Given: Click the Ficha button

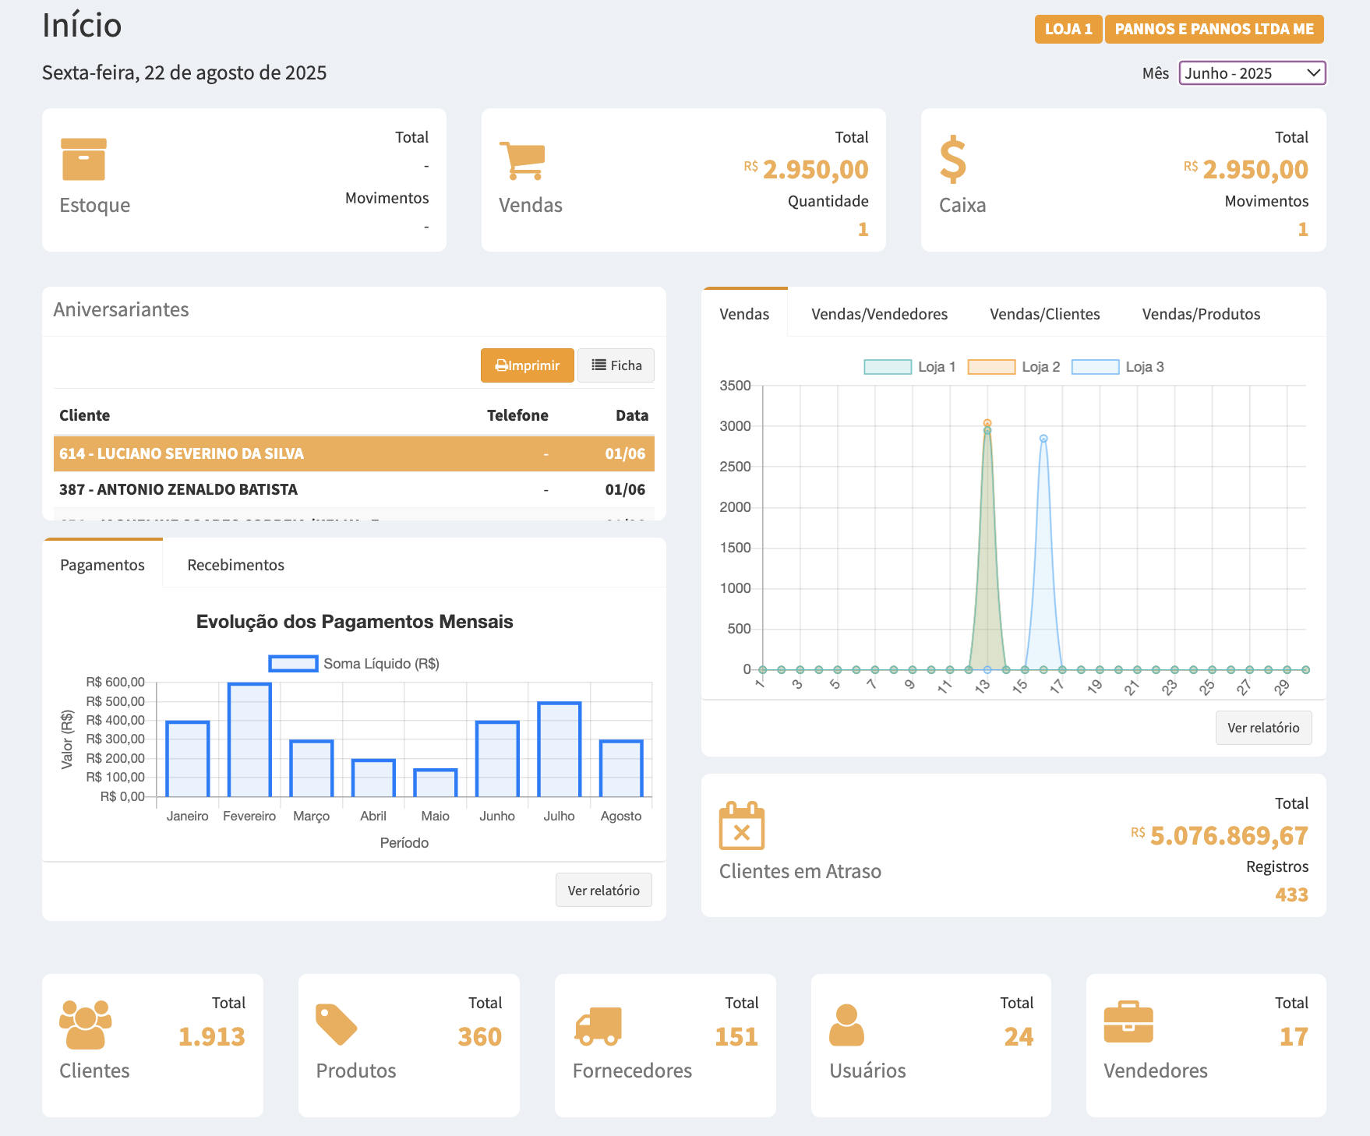Looking at the screenshot, I should (616, 365).
